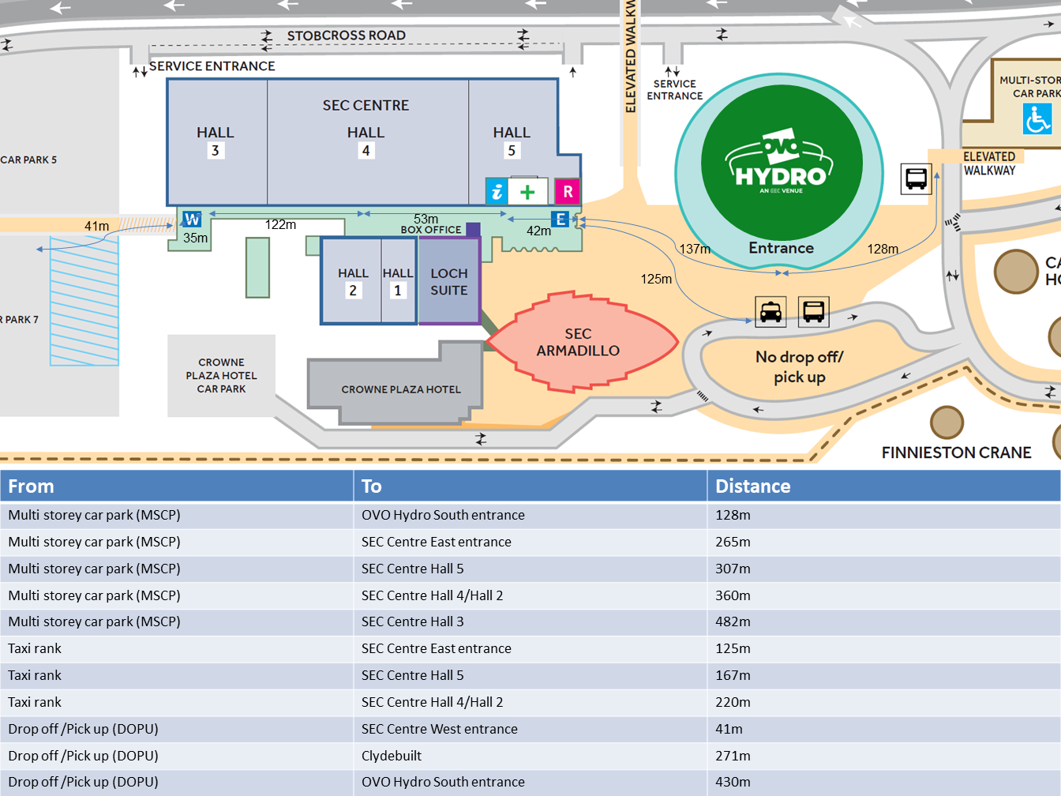
Task: Click the blue information 'i' icon
Action: (x=497, y=191)
